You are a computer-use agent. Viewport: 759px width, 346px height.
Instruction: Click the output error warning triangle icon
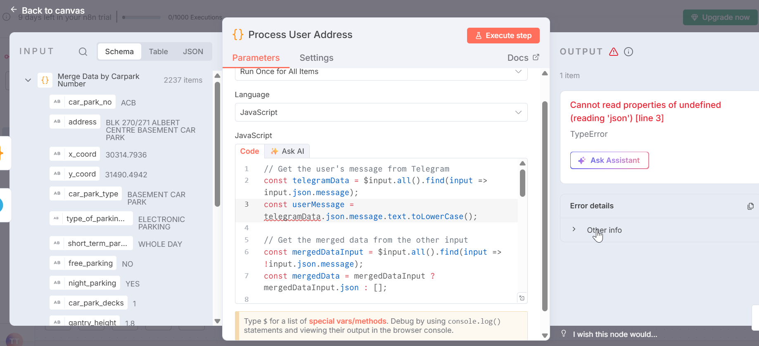coord(614,52)
